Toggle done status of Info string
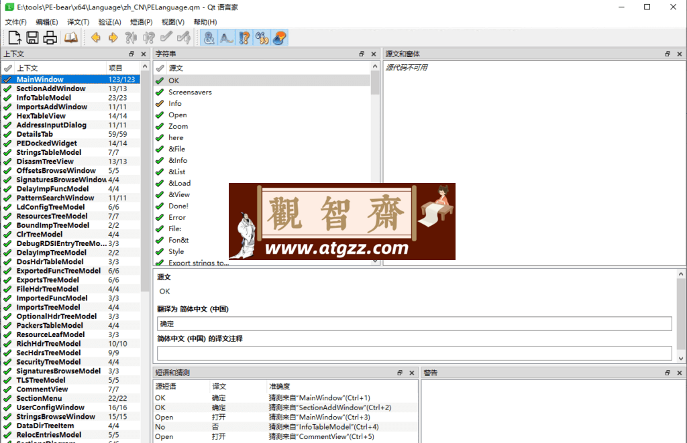687x443 pixels. pyautogui.click(x=160, y=103)
